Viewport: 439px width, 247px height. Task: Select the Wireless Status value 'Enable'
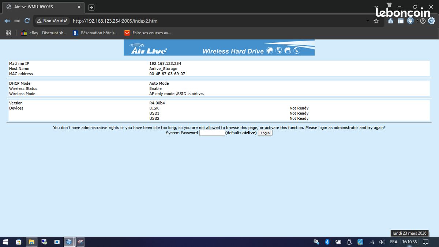tap(155, 88)
